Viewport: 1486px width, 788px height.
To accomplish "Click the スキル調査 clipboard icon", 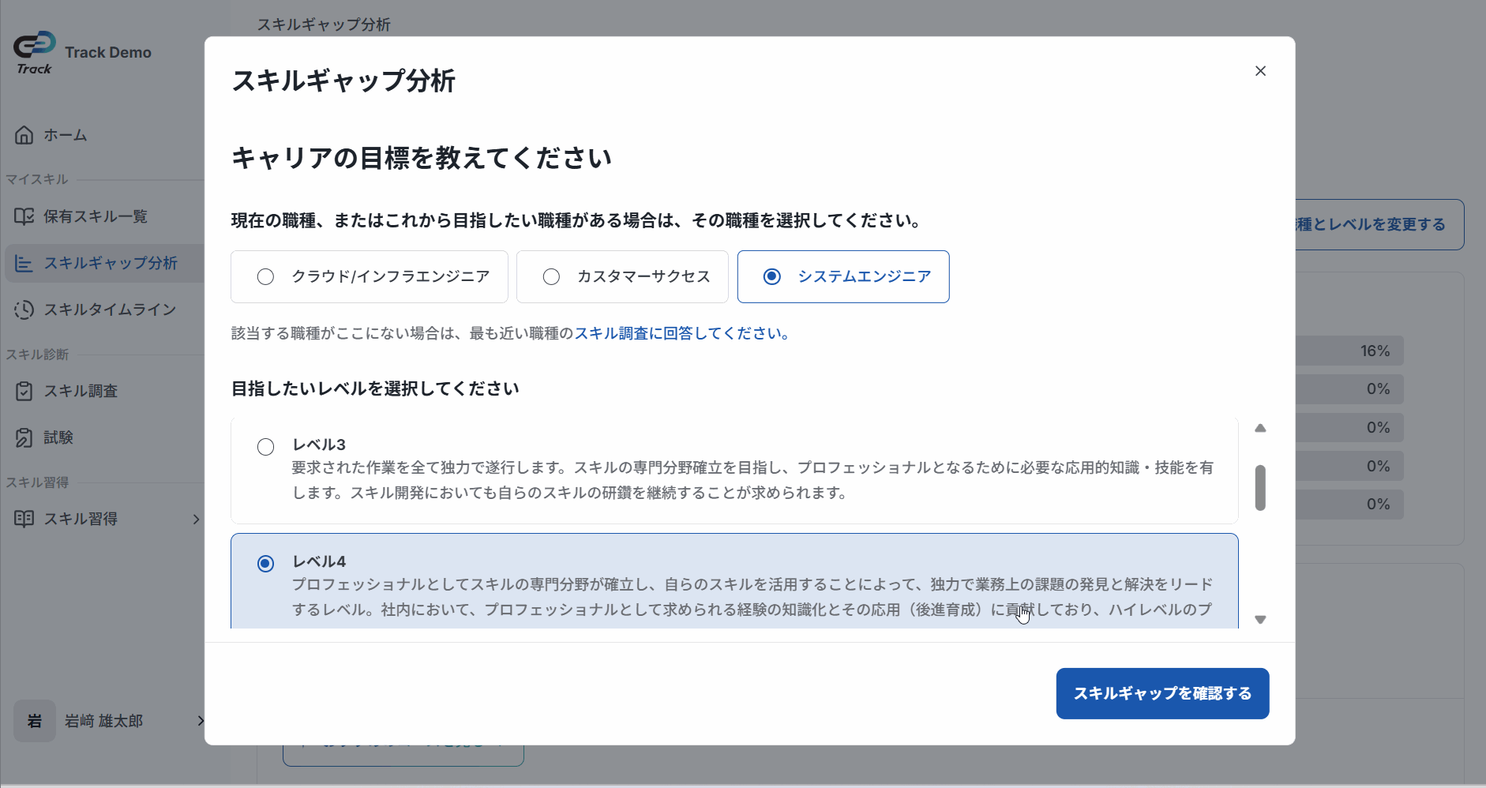I will tap(24, 391).
